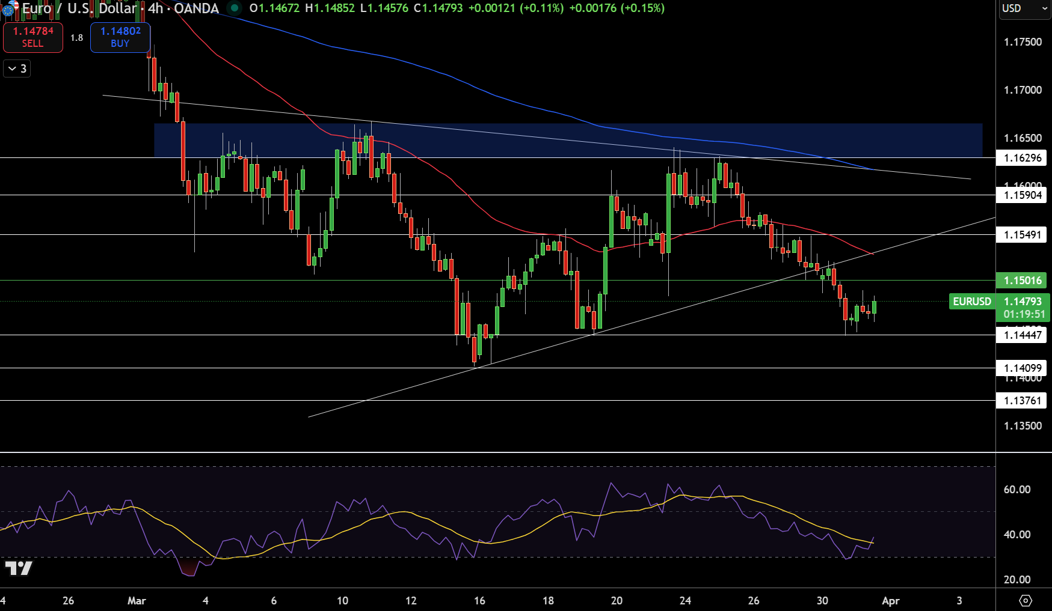The width and height of the screenshot is (1052, 611).
Task: Click the 1.15904 price label
Action: 1022,195
